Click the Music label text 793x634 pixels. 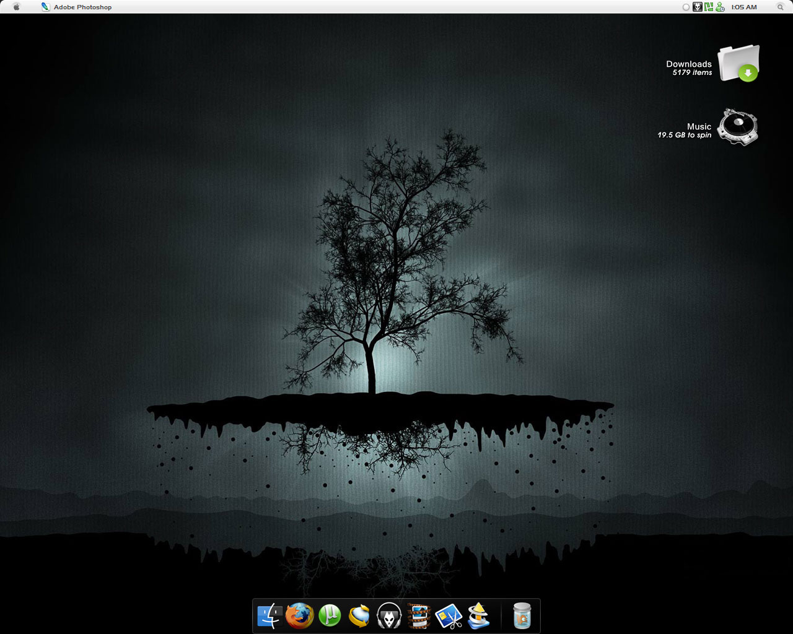tap(699, 126)
